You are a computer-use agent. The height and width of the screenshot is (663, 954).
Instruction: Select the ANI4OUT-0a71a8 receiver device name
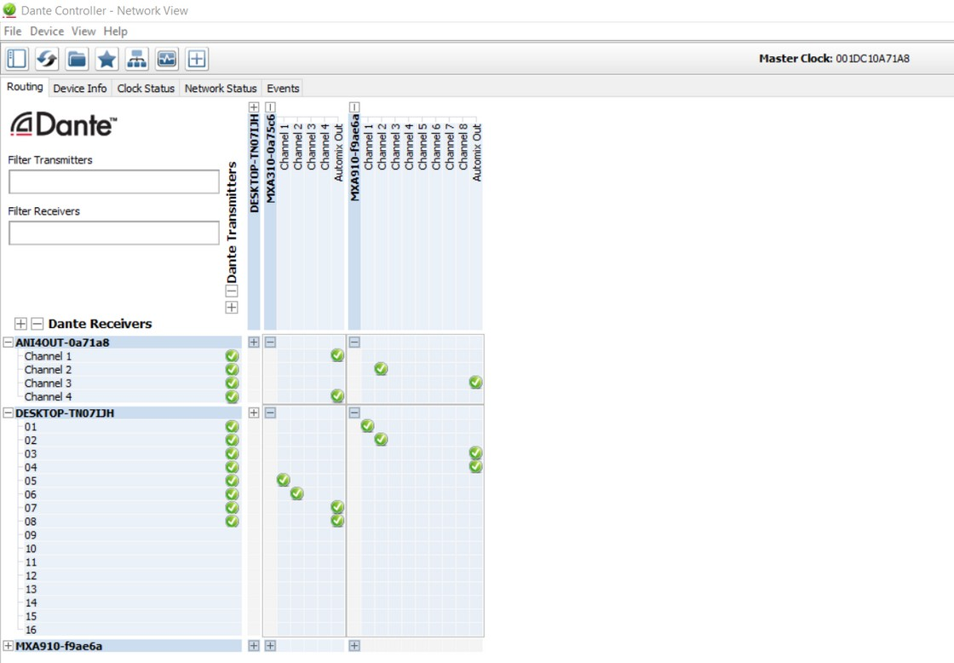[x=63, y=343]
